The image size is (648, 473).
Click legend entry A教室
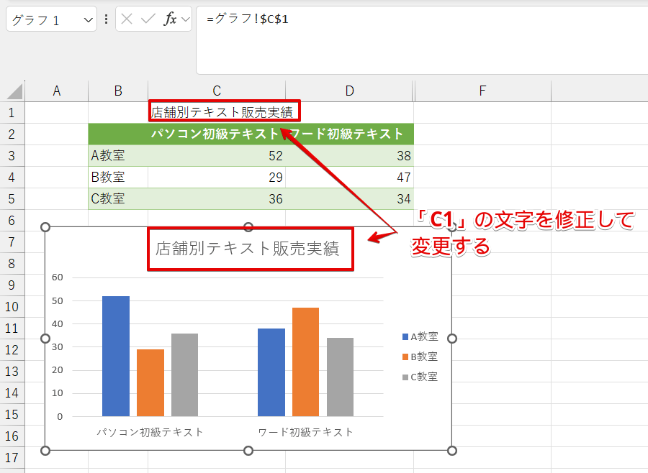420,336
